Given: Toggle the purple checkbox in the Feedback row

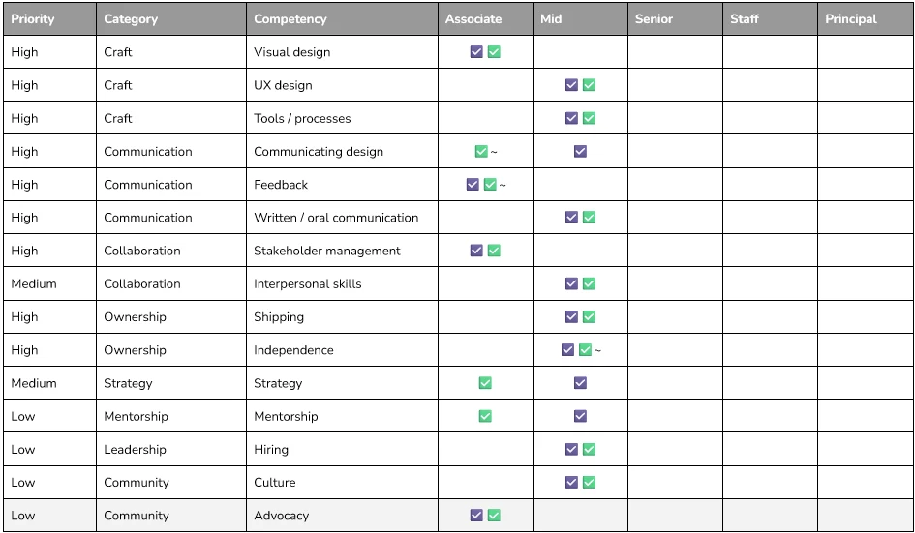Looking at the screenshot, I should 473,185.
